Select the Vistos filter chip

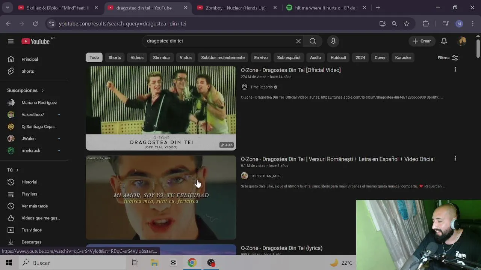186,57
